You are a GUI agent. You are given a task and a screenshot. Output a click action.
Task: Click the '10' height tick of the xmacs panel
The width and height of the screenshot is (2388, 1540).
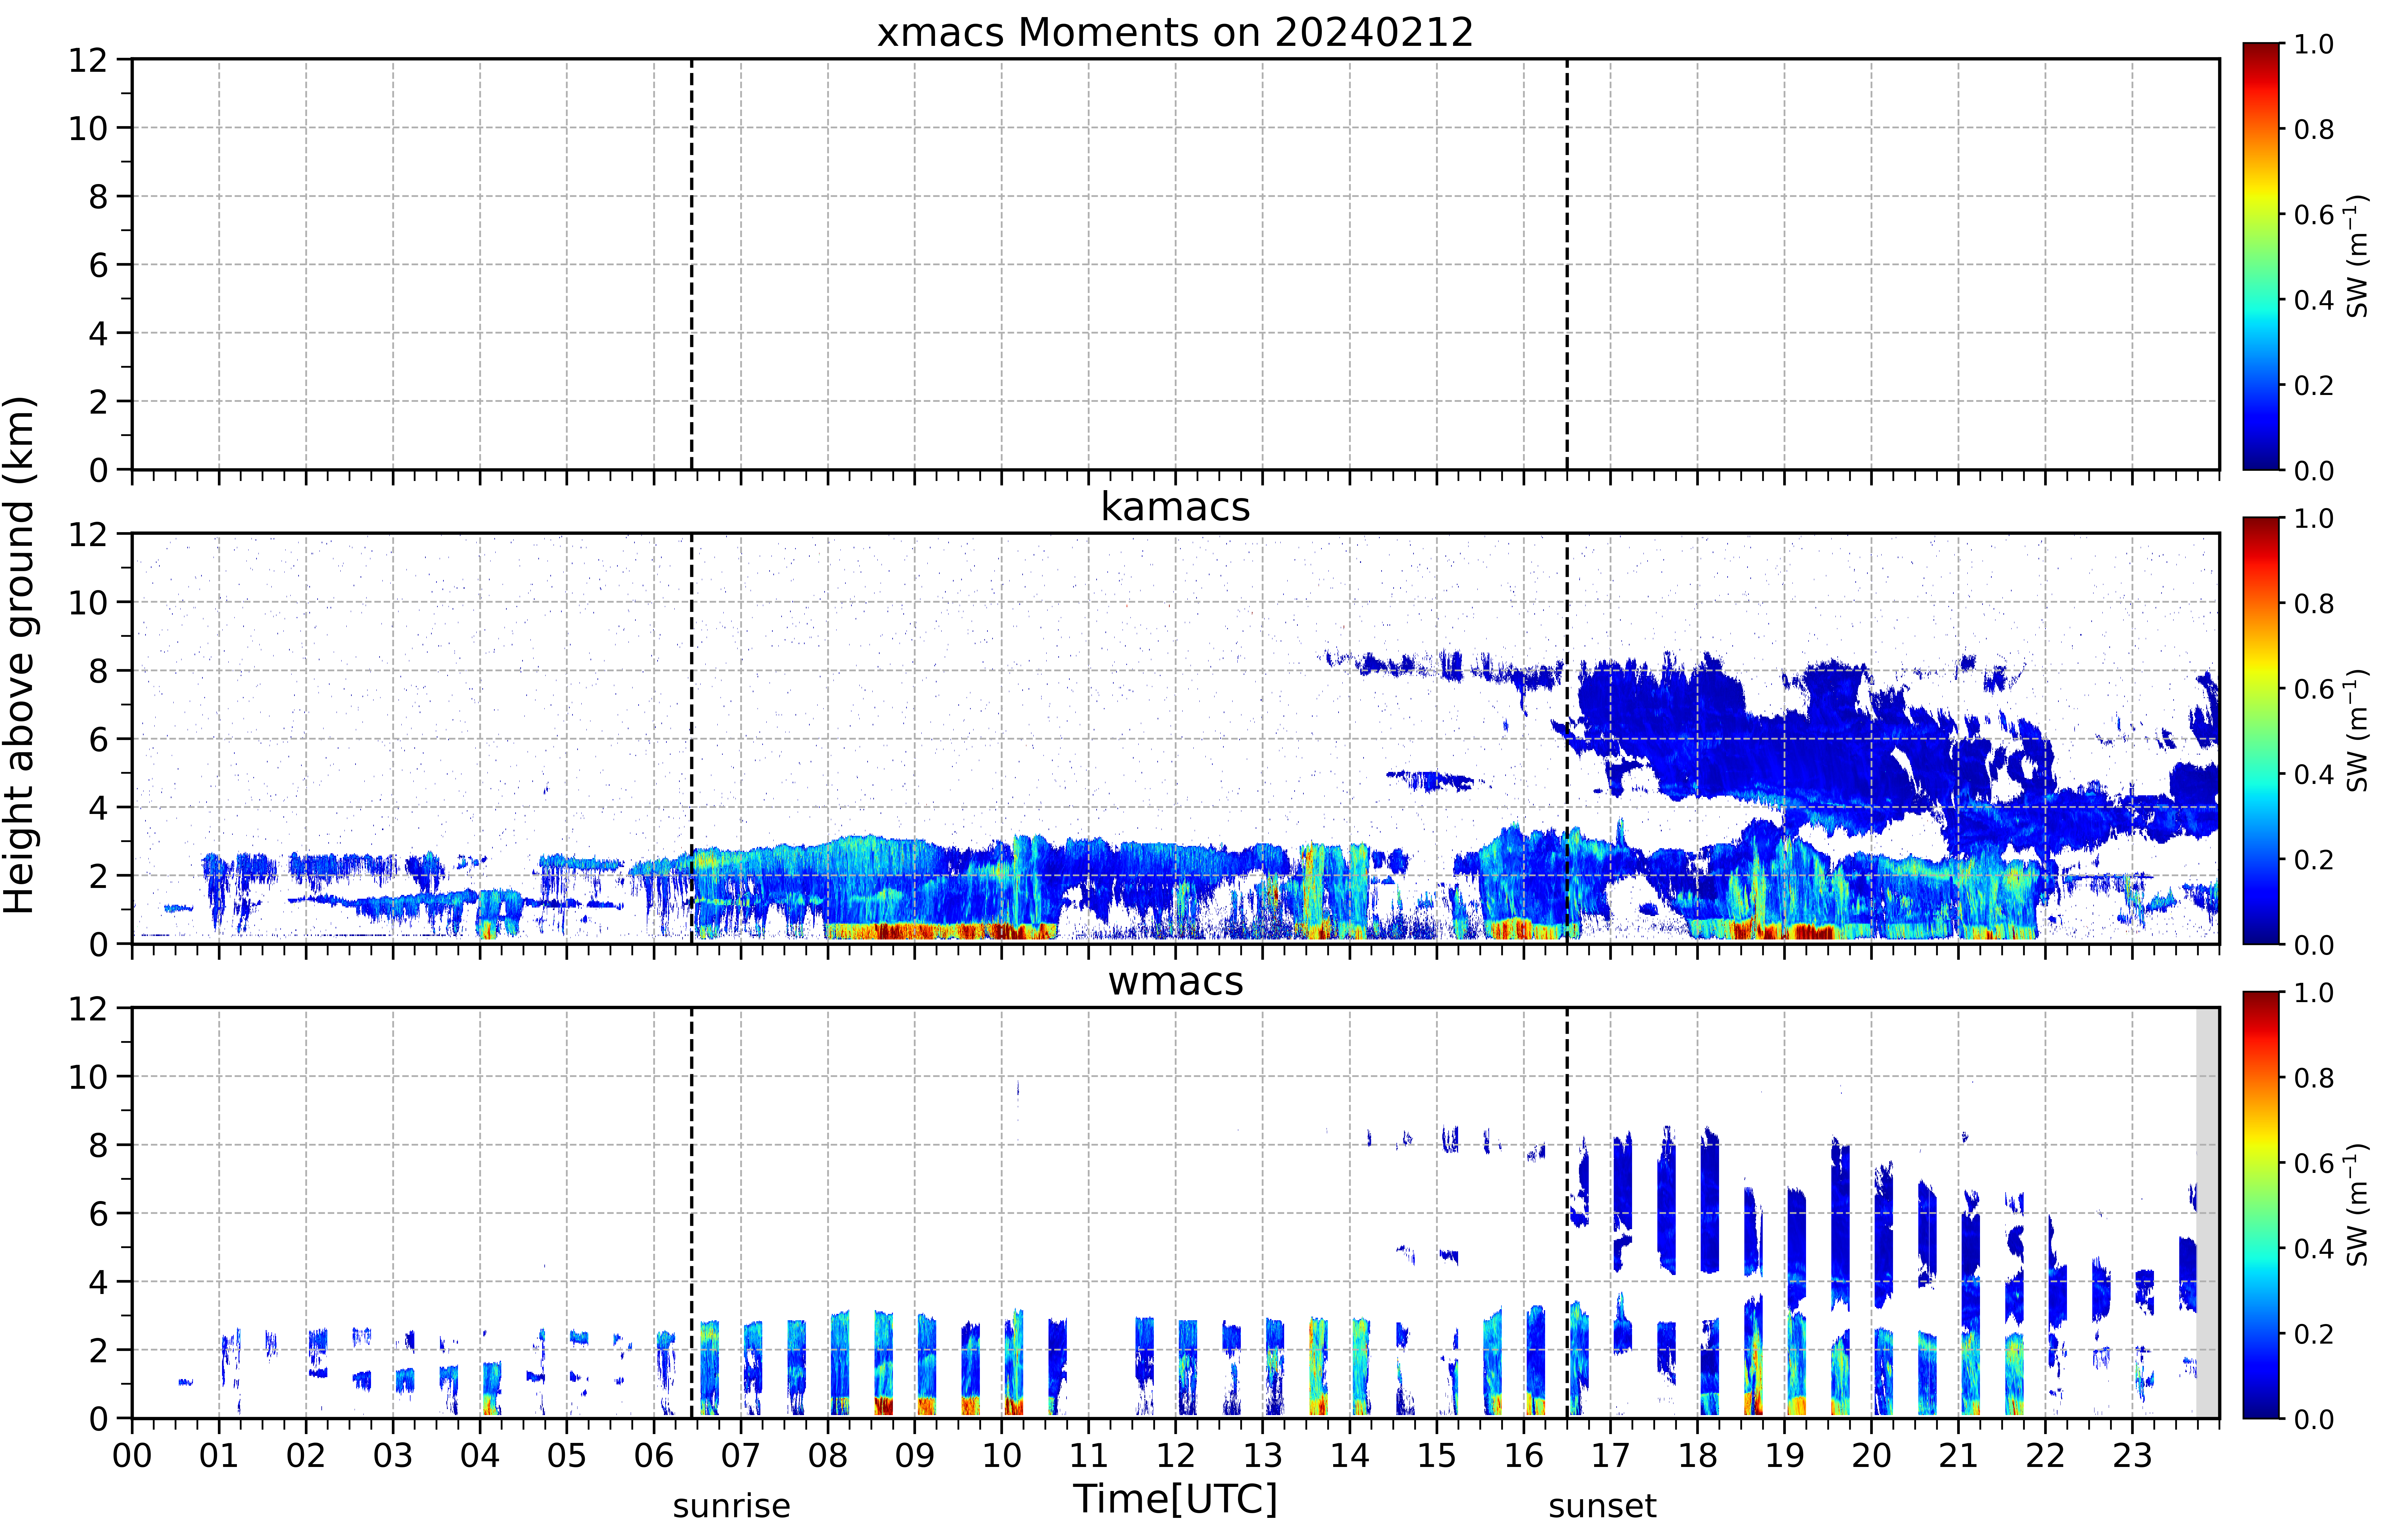[88, 128]
